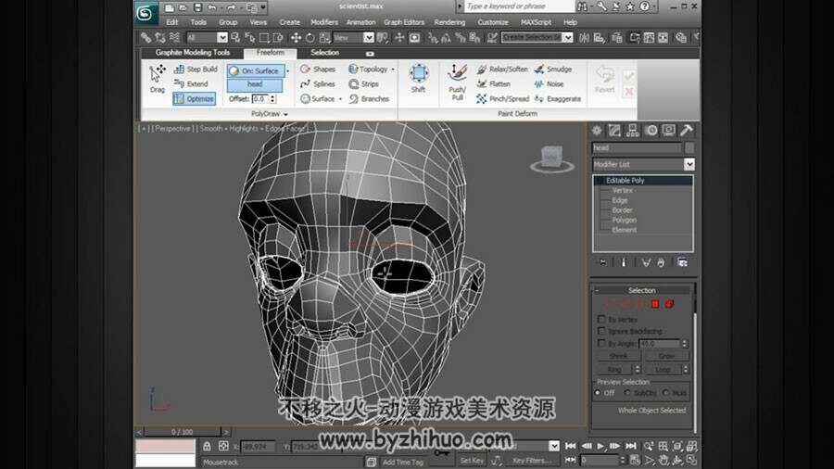
Task: Switch to the Freeform ribbon tab
Action: pyautogui.click(x=271, y=53)
